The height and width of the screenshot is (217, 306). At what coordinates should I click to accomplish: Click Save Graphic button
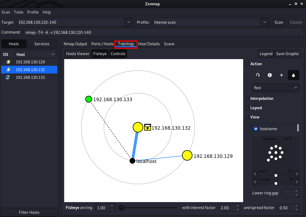click(287, 54)
